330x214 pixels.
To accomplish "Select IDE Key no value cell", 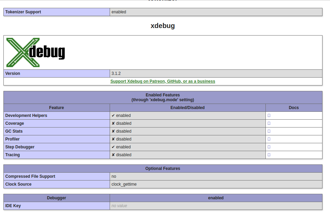I will 216,205.
